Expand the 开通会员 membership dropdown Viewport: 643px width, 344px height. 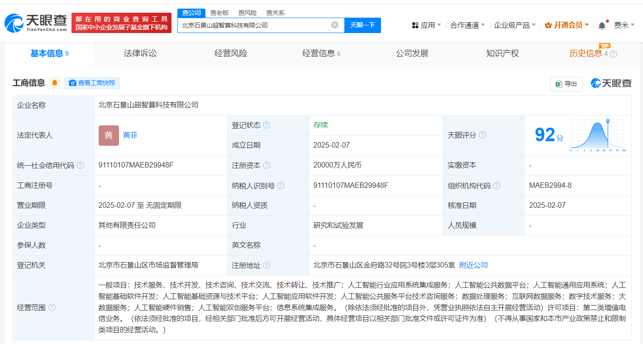pos(567,25)
